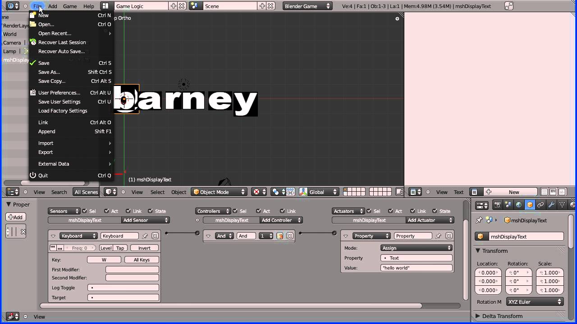
Task: Toggle Sensors Act checkbox
Action: click(x=106, y=211)
